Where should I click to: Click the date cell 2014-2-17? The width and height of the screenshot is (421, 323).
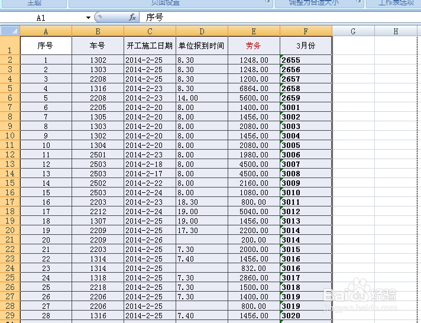(x=150, y=173)
